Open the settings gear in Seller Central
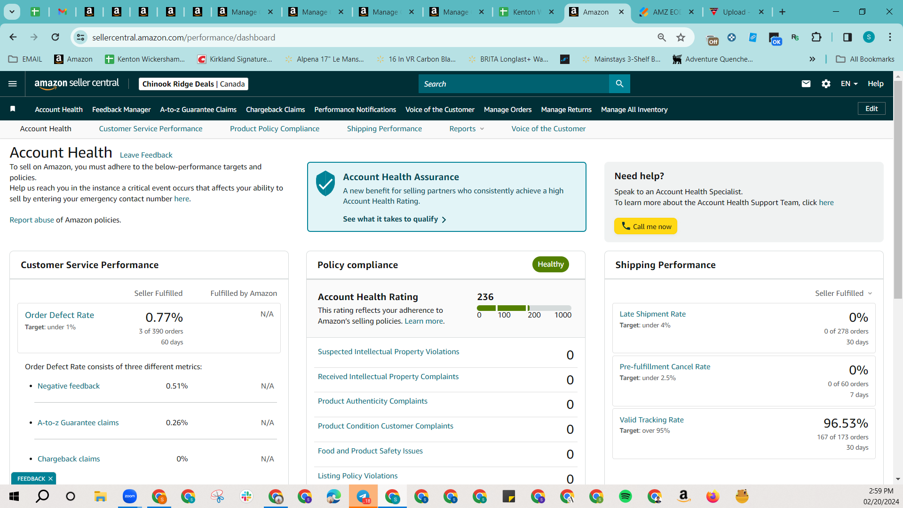This screenshot has width=903, height=508. pyautogui.click(x=826, y=84)
